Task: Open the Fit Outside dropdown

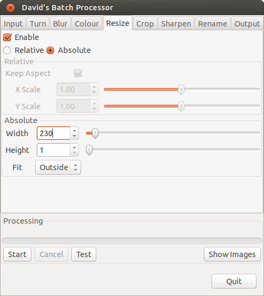Action: tap(58, 167)
